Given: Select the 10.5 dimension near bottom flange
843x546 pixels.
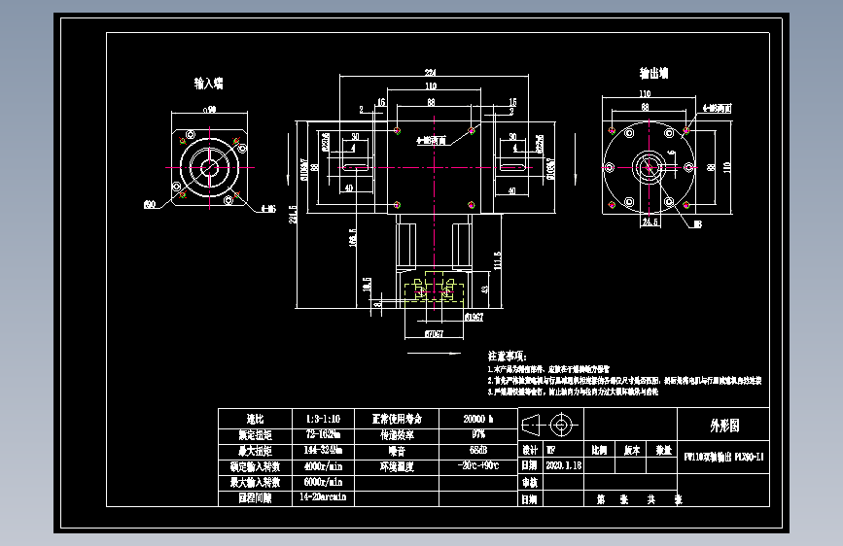Looking at the screenshot, I should 368,285.
